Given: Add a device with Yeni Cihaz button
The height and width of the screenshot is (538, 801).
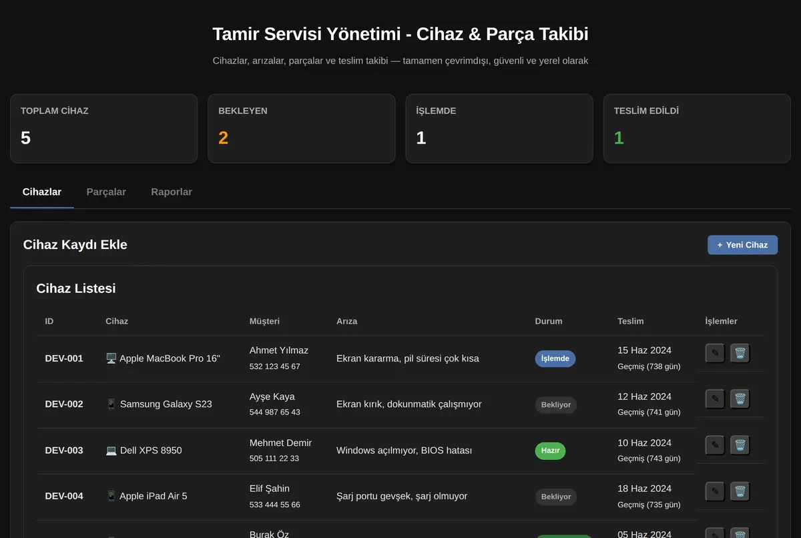Looking at the screenshot, I should (742, 245).
